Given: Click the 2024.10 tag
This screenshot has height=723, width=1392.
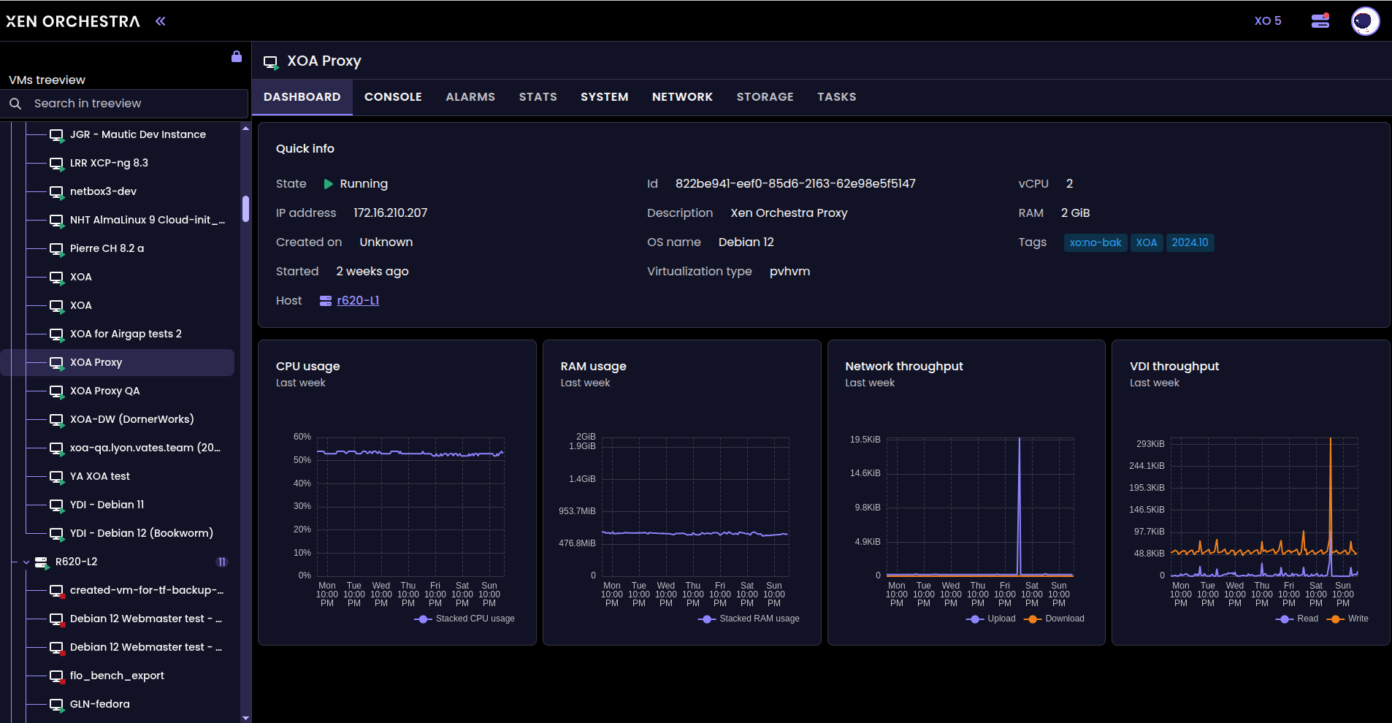Looking at the screenshot, I should coord(1190,242).
